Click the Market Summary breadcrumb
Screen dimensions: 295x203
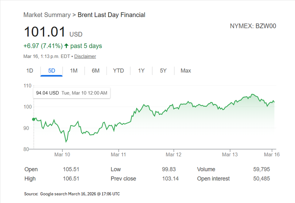(x=47, y=15)
